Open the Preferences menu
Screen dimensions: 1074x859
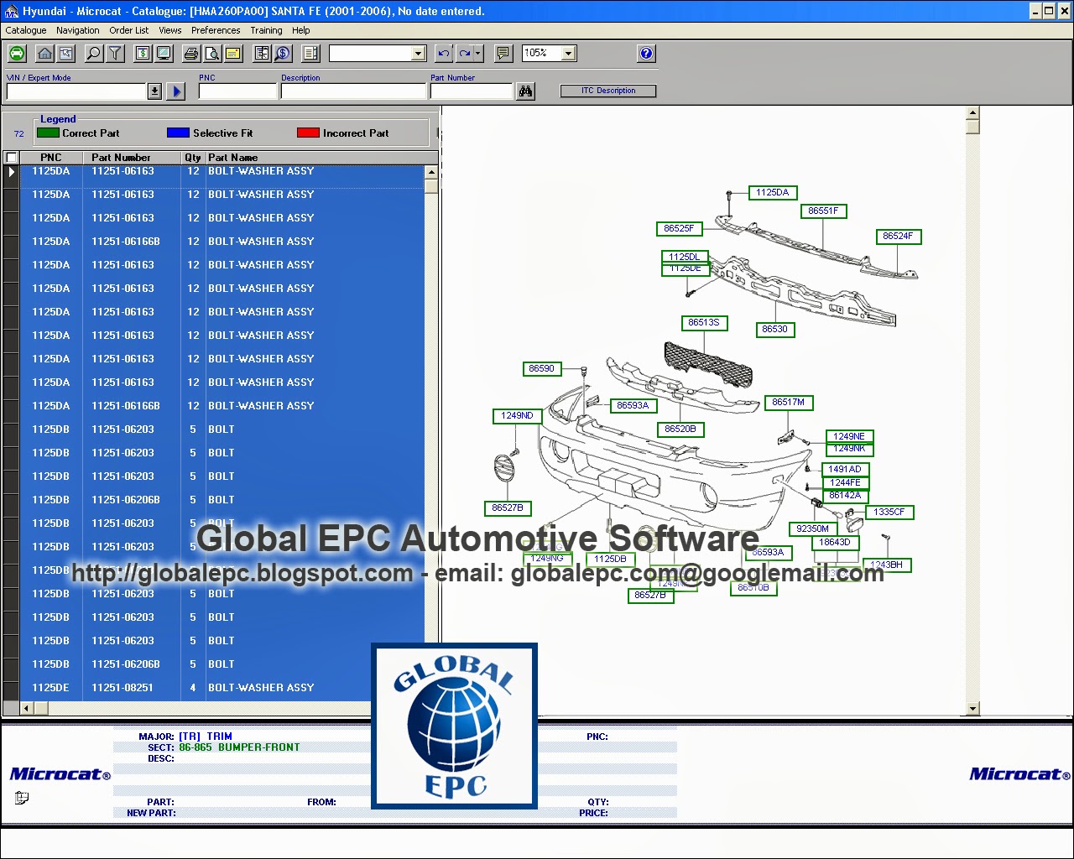tap(216, 30)
